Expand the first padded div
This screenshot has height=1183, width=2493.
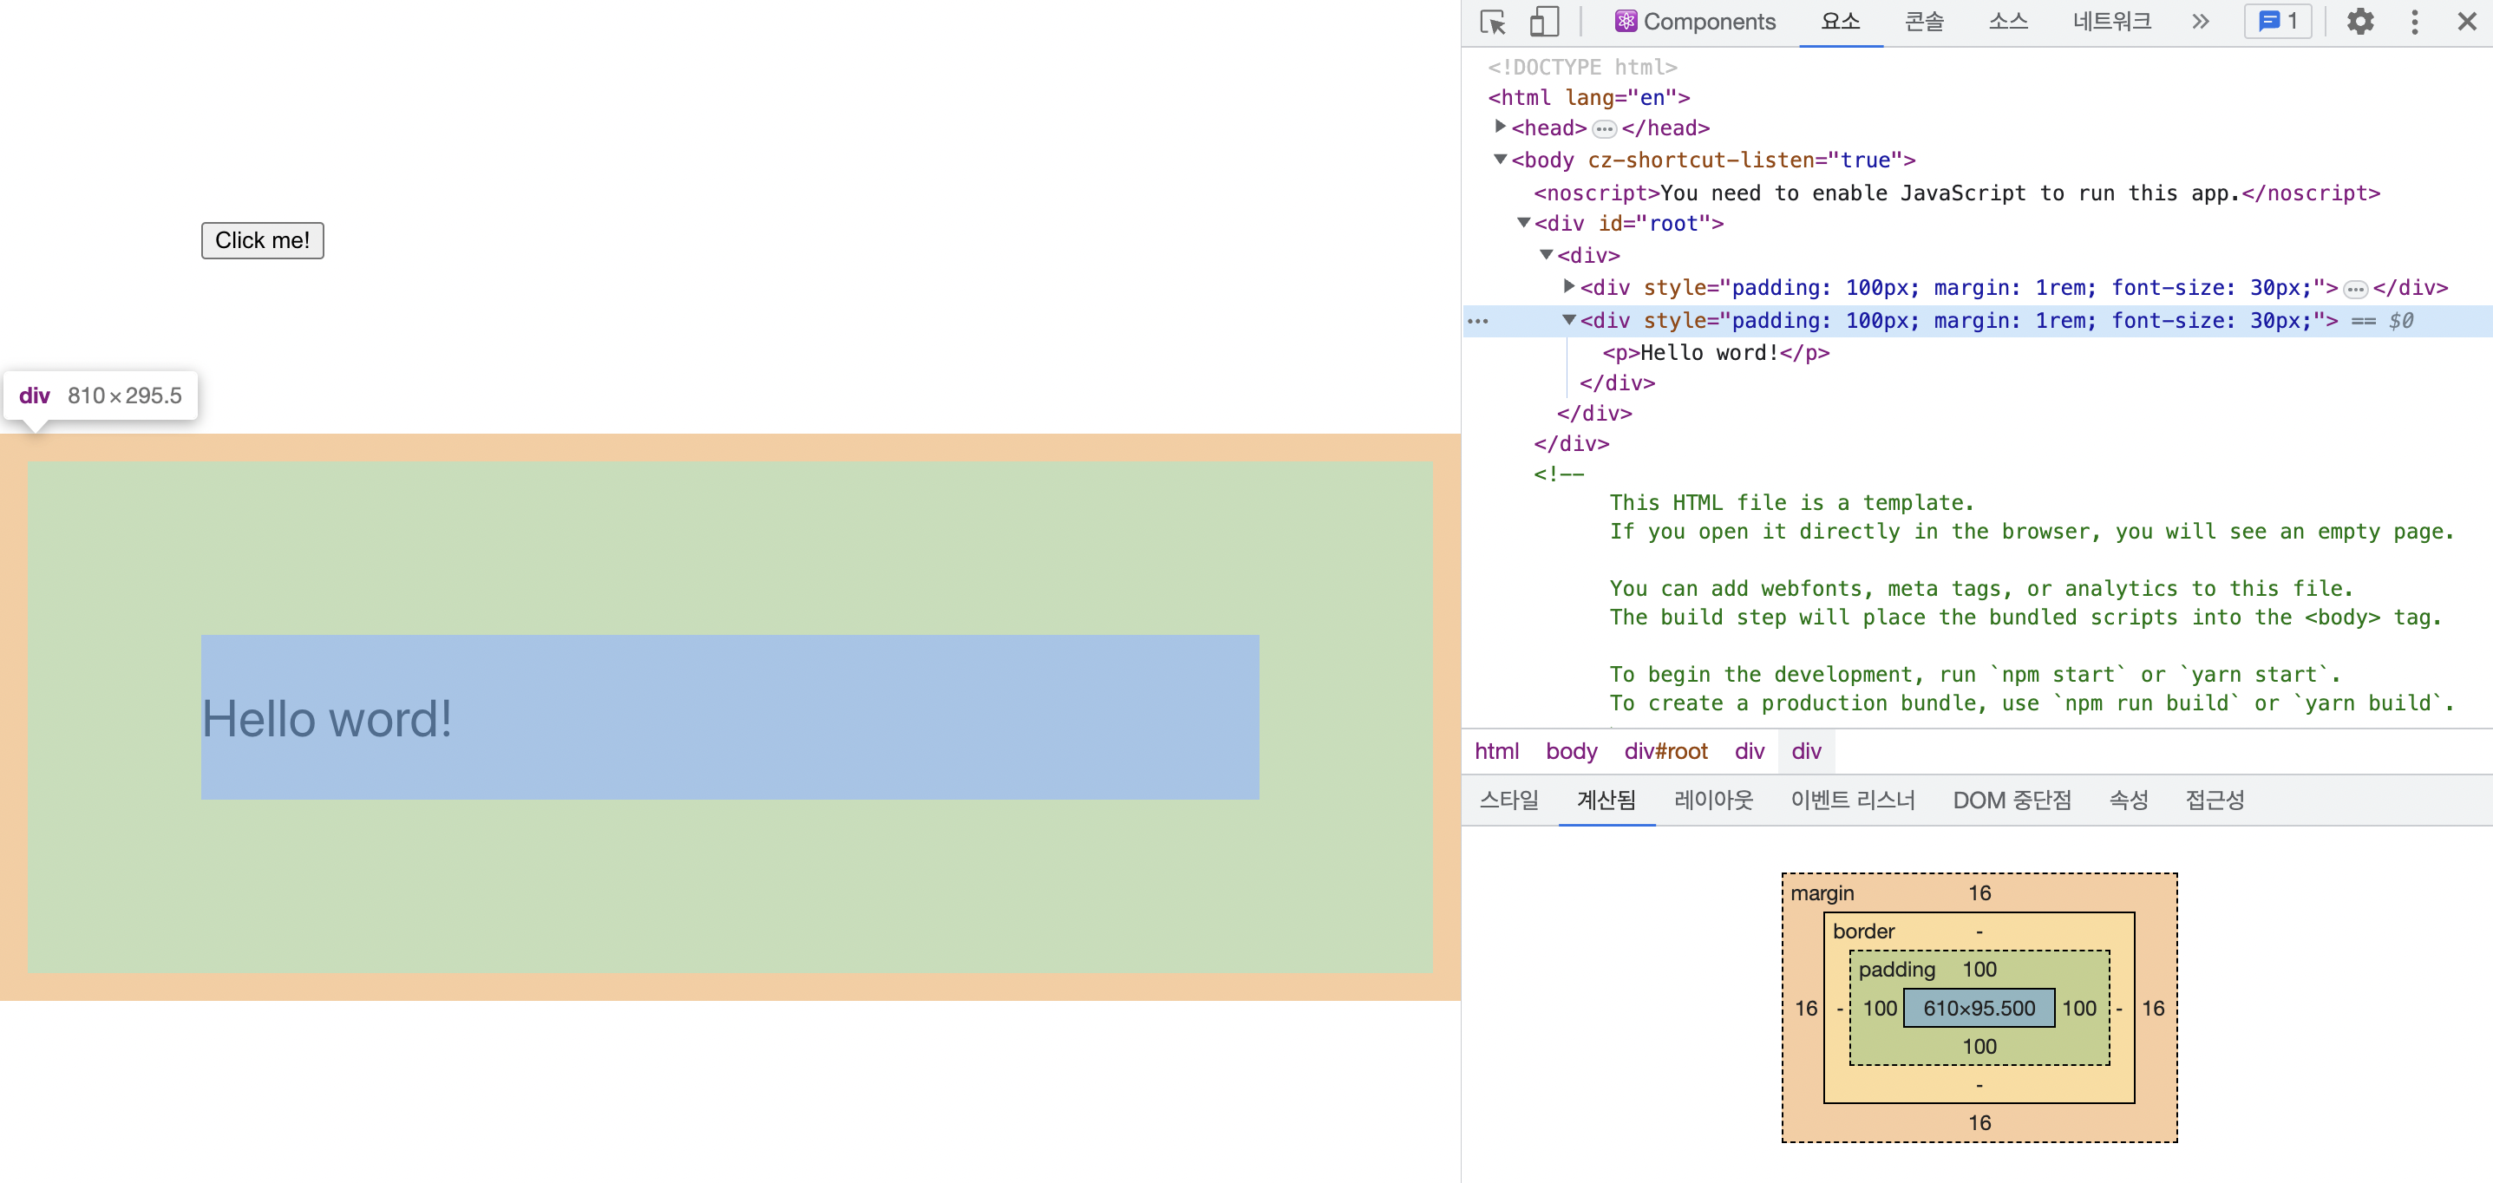[x=1569, y=286]
